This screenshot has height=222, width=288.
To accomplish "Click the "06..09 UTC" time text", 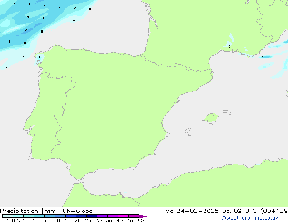I will tap(239, 211).
